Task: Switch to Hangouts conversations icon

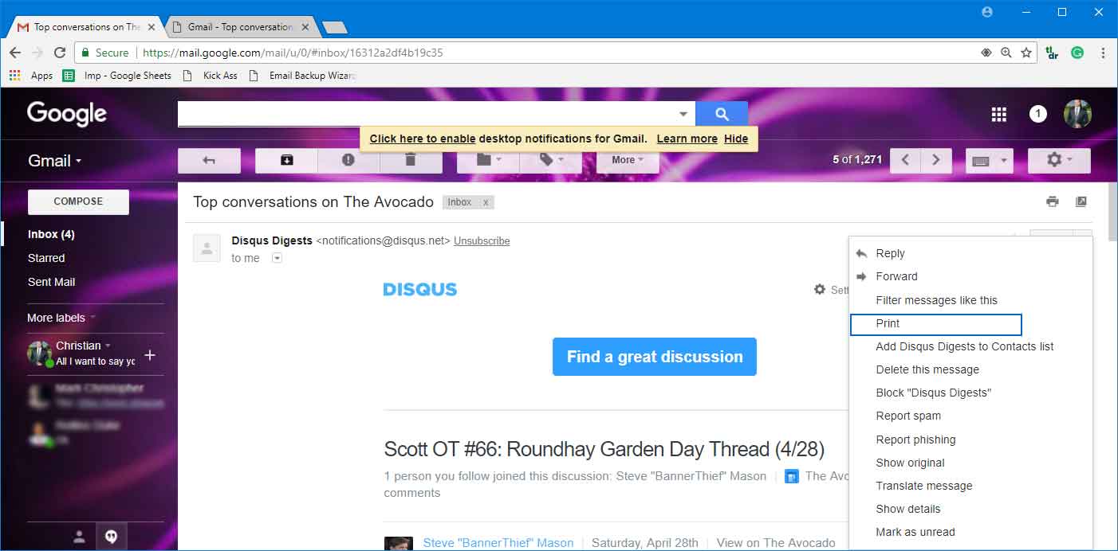Action: [x=112, y=537]
